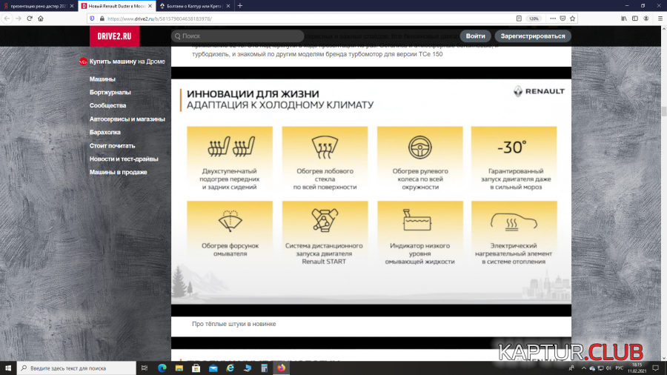Open Firefox hamburger menu

(660, 19)
